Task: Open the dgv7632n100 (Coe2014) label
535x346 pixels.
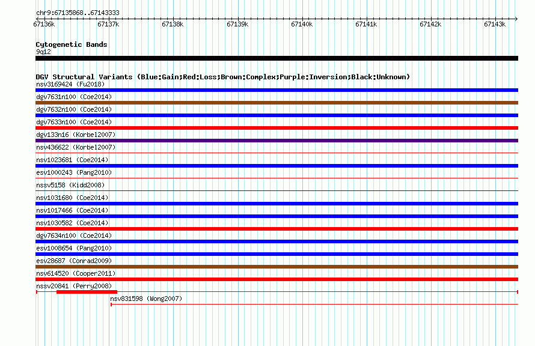Action: pos(74,109)
